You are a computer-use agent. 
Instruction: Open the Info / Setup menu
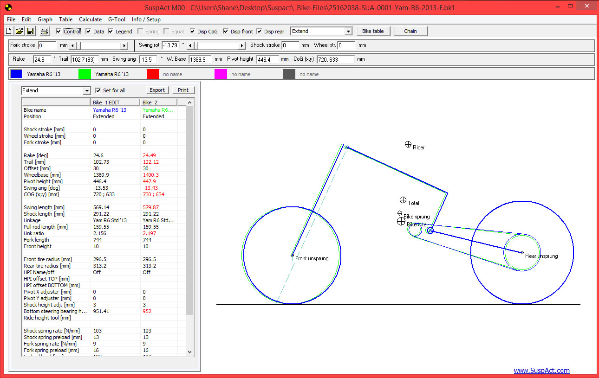[x=146, y=19]
